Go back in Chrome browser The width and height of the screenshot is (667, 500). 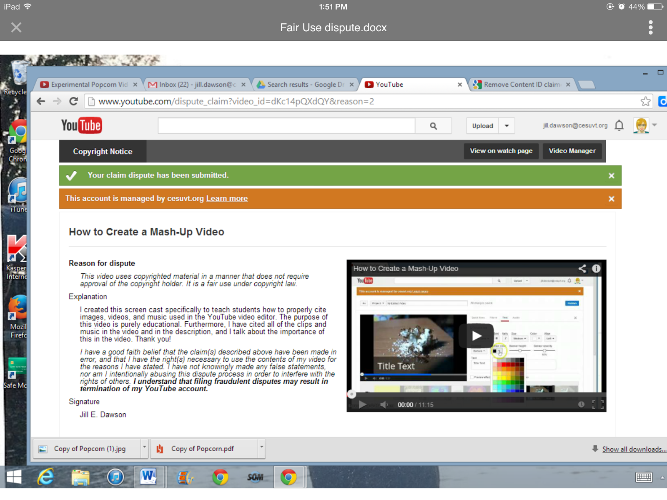pyautogui.click(x=41, y=101)
